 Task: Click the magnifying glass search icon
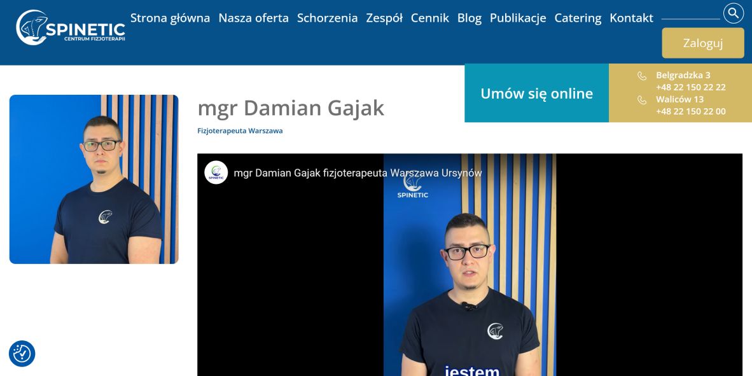click(x=734, y=13)
